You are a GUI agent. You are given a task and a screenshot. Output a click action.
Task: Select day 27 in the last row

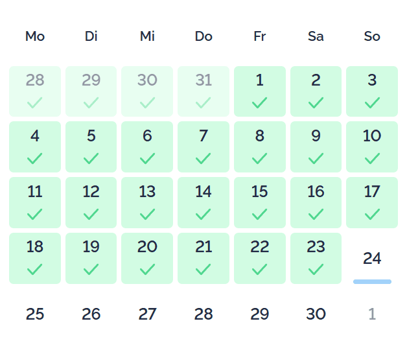(x=147, y=314)
